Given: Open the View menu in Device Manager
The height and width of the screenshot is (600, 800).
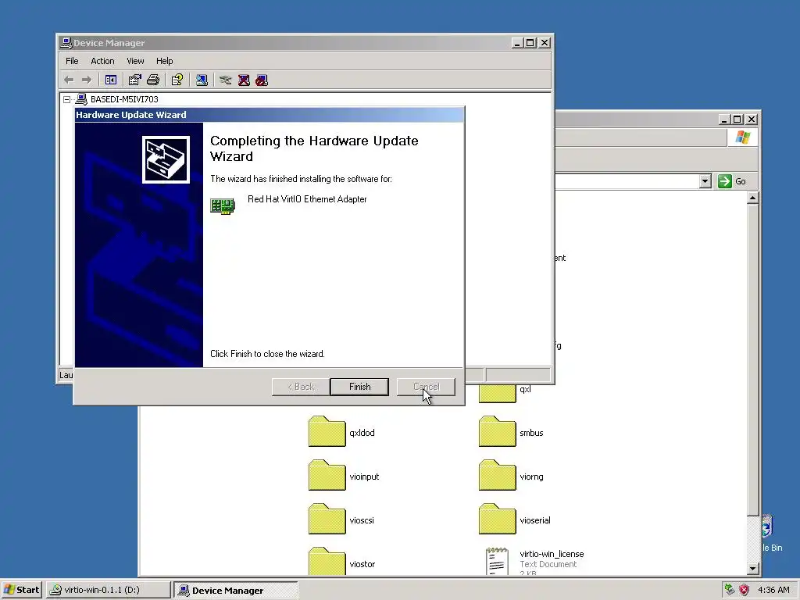Looking at the screenshot, I should tap(135, 61).
